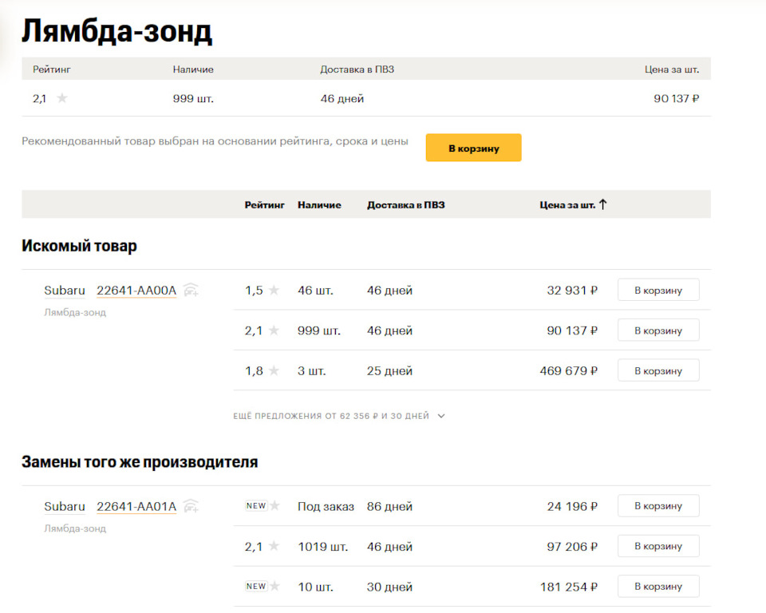Sort by "Рейтинг" bold column header
The height and width of the screenshot is (613, 766).
point(264,205)
